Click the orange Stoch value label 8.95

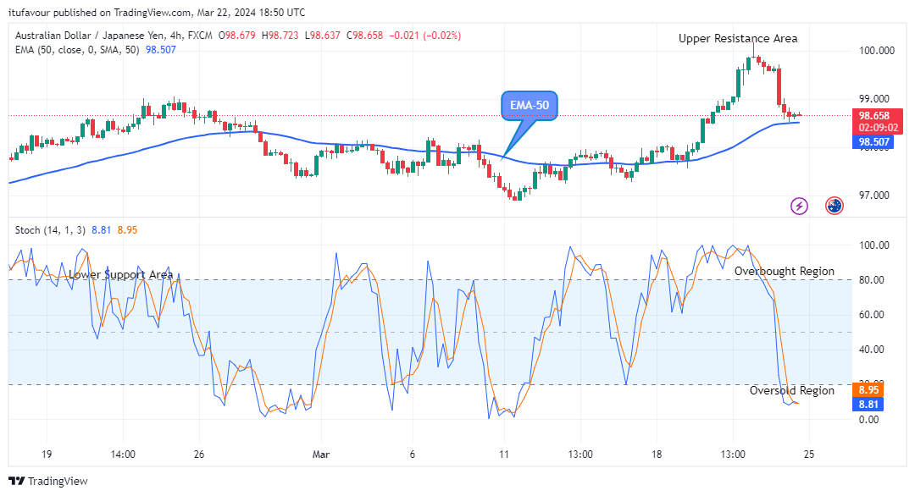click(868, 389)
